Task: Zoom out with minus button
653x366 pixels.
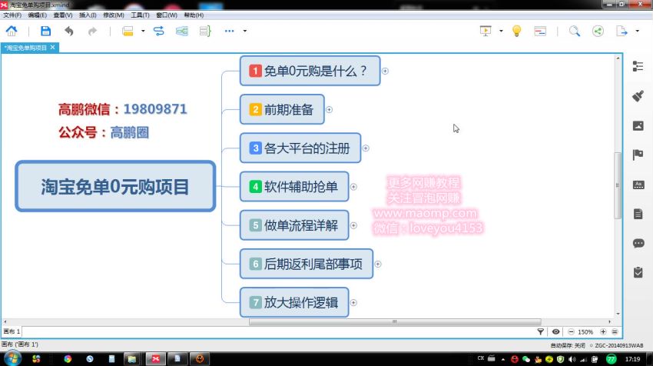Action: click(x=571, y=332)
